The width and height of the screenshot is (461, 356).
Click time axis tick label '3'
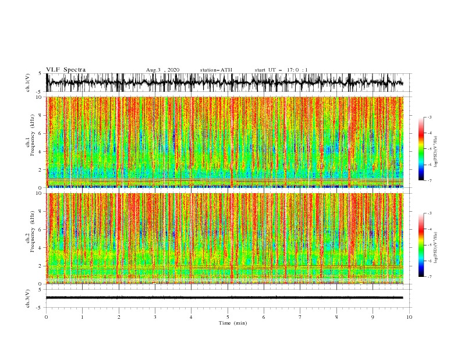coord(155,317)
